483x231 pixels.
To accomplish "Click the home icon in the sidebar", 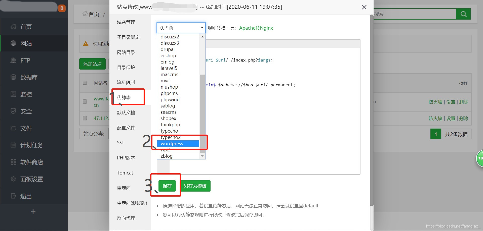I will [13, 27].
